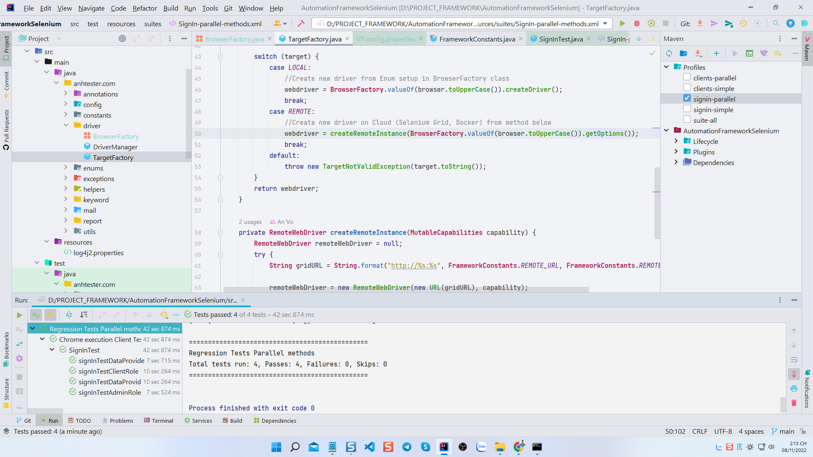
Task: Toggle show passed tests filter
Action: coord(36,315)
